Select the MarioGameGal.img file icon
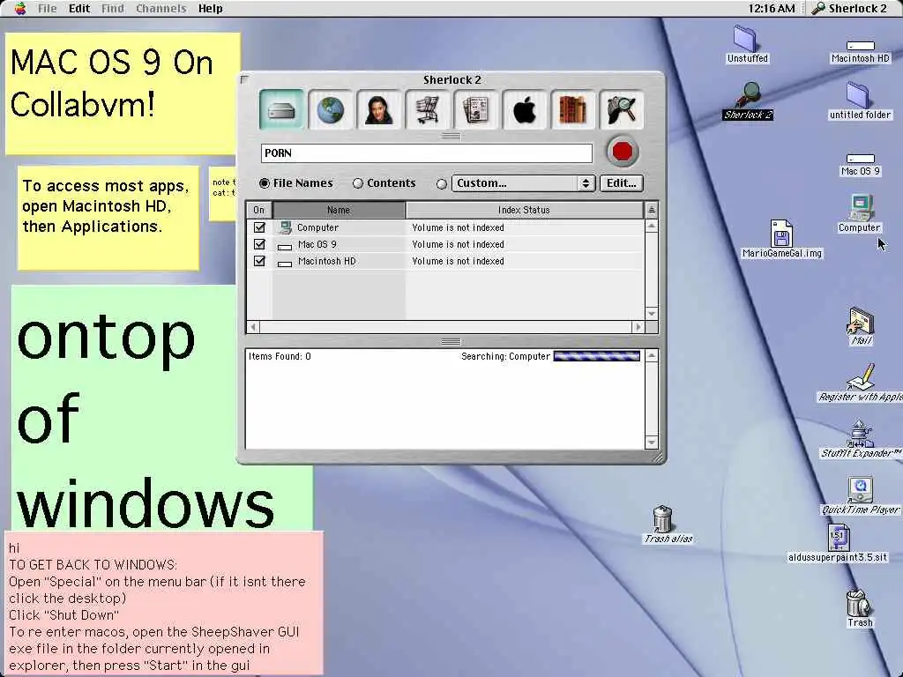 point(781,239)
